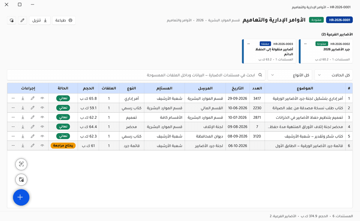View row 3 تعميم document with the eye icon
The image size is (360, 221).
coord(42,117)
